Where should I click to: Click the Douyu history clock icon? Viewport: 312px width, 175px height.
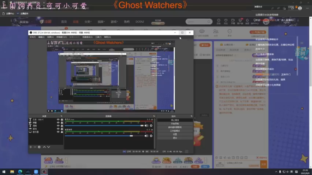click(x=218, y=21)
